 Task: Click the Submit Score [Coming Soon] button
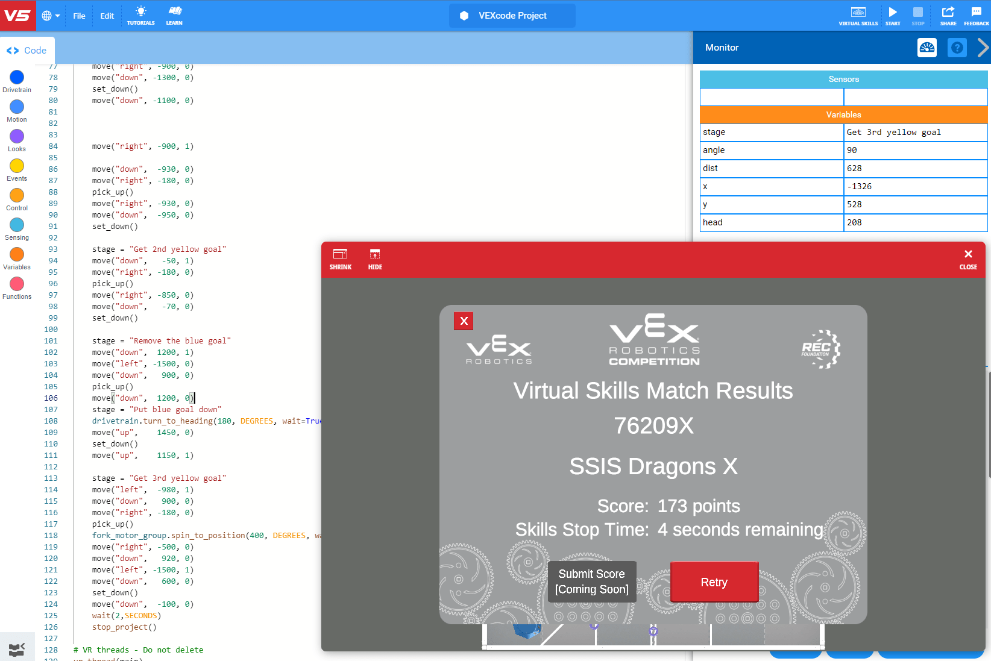[591, 581]
